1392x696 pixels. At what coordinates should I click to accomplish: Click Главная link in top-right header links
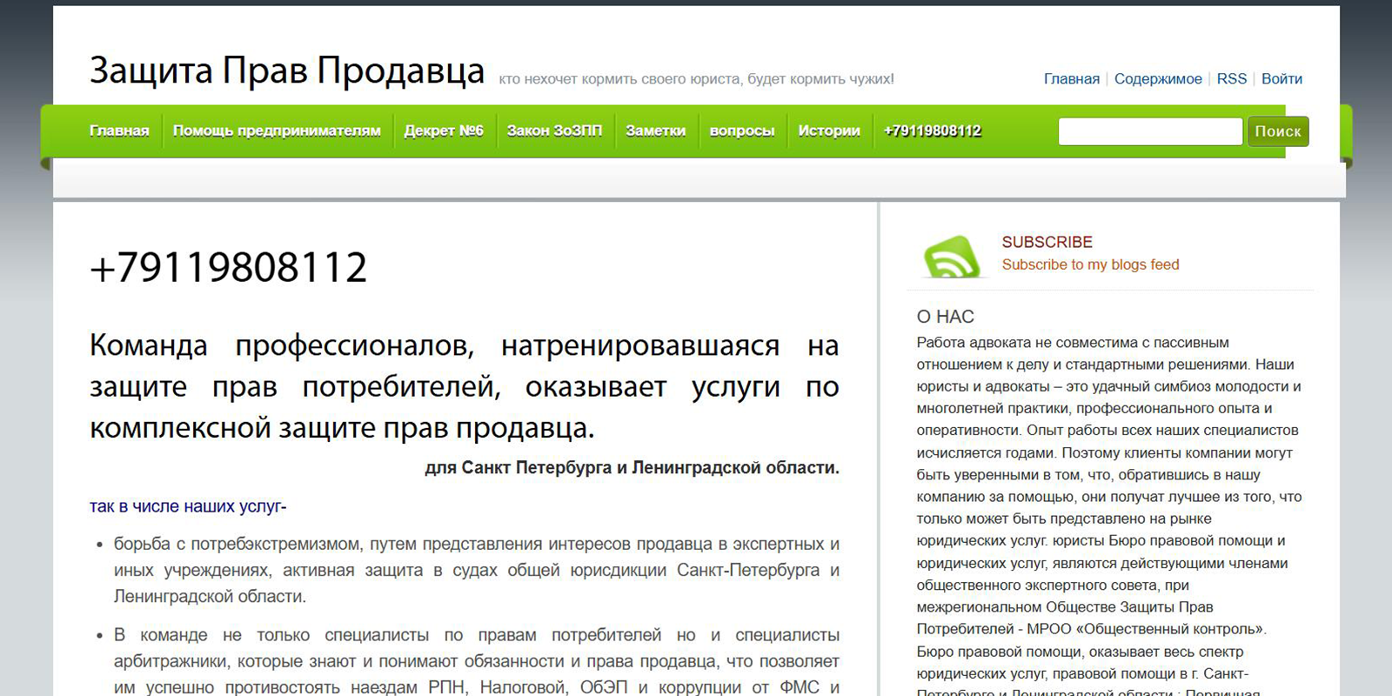coord(1071,79)
